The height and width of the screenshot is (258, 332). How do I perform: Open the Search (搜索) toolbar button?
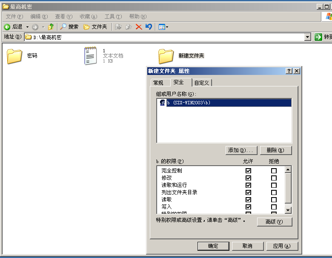pyautogui.click(x=69, y=27)
